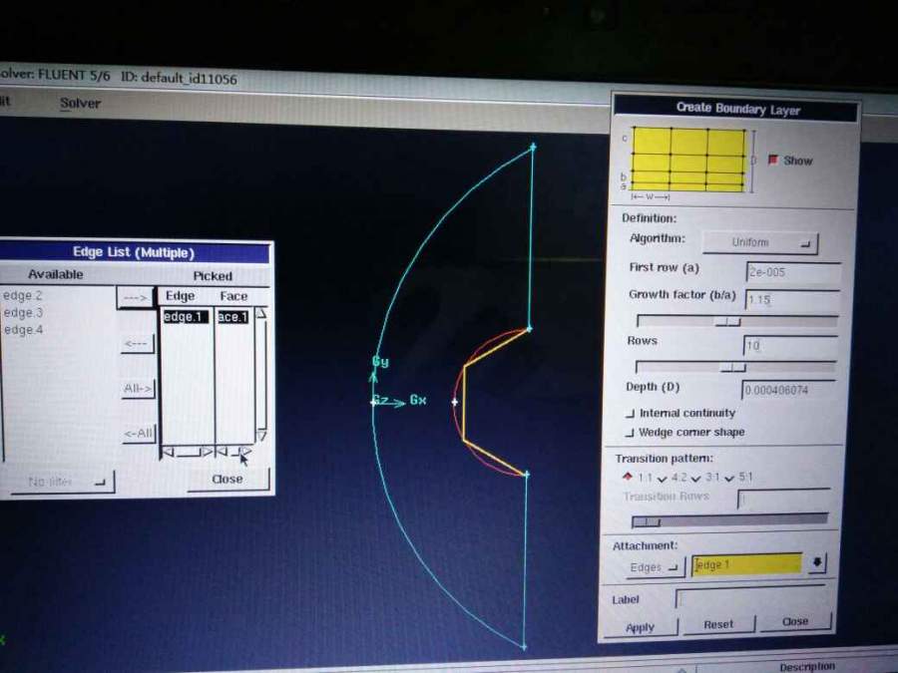Click left arrow of Edge column scrollbar
Image resolution: width=898 pixels, height=673 pixels.
(x=169, y=452)
